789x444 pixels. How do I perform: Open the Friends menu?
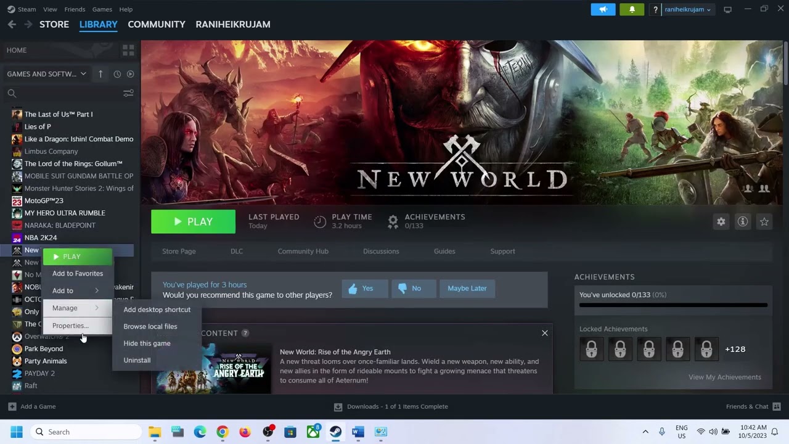[x=75, y=9]
